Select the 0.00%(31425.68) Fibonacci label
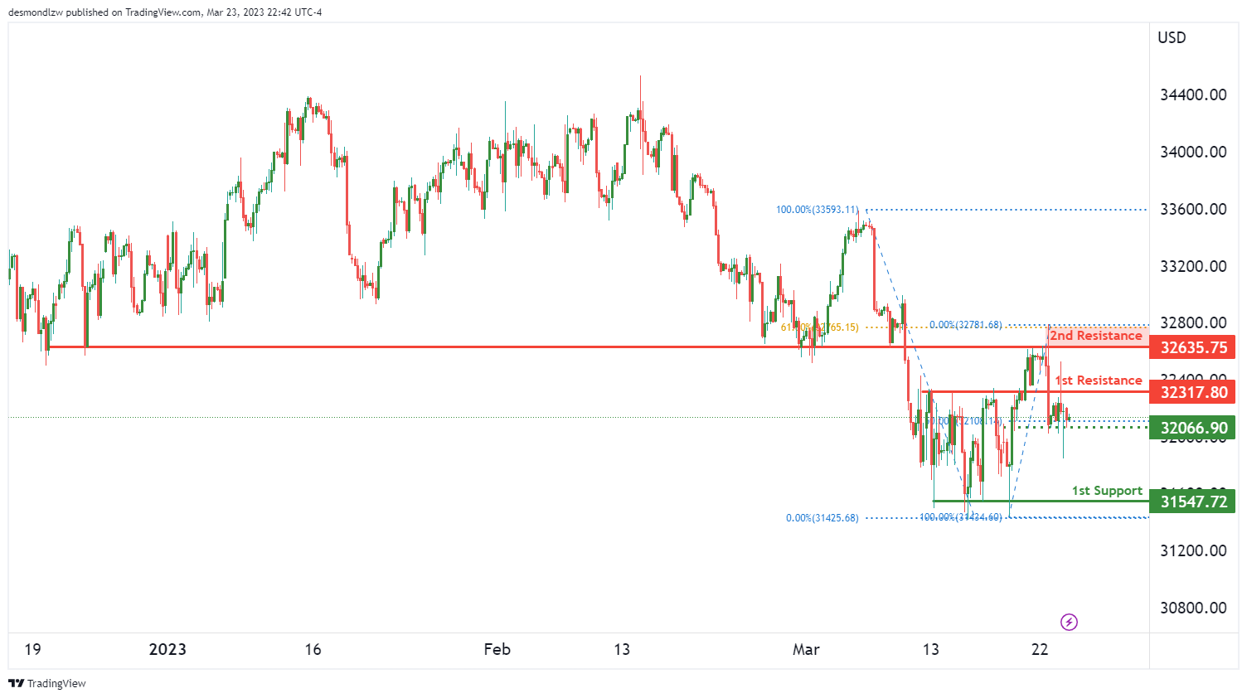The width and height of the screenshot is (1247, 698). coord(822,518)
